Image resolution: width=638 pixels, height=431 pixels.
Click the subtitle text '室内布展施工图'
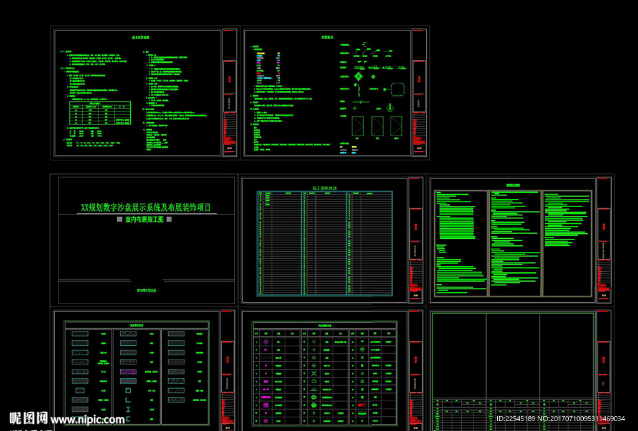(x=145, y=220)
